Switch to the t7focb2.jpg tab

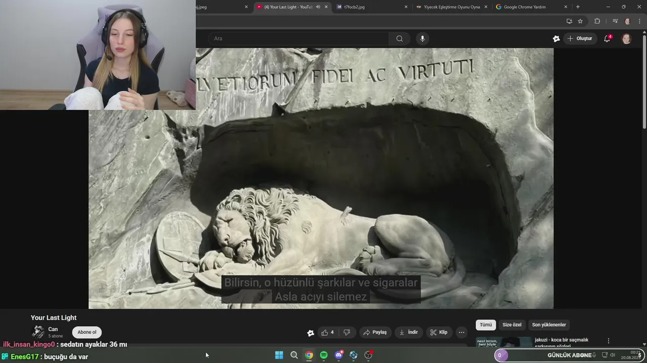pos(372,7)
